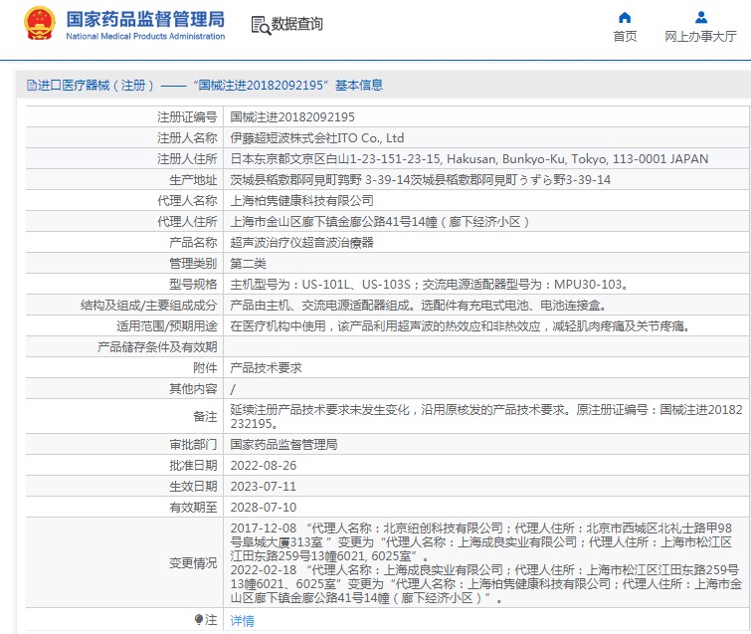Click the 注册人名称 row label
751x634 pixels.
(187, 138)
